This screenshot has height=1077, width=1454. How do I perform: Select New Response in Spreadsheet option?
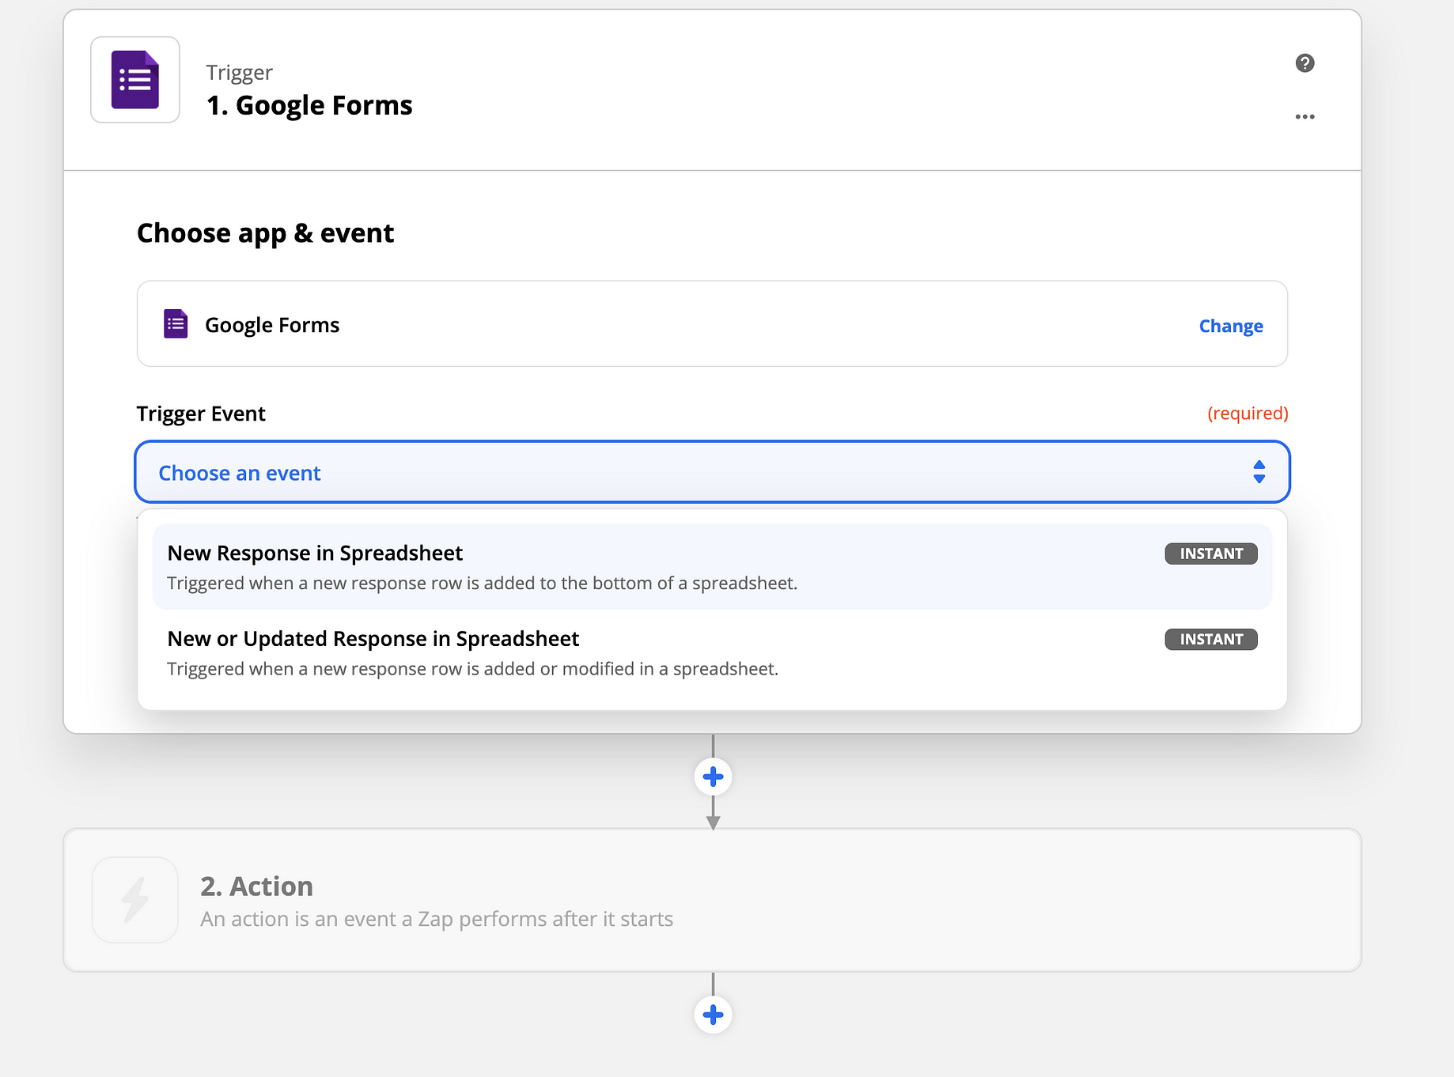tap(712, 567)
